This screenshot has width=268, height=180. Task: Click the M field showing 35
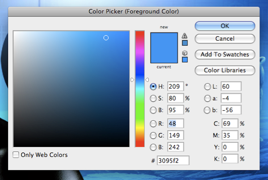click(x=230, y=135)
